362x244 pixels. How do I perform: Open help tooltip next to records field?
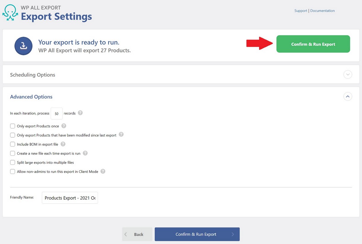80,112
